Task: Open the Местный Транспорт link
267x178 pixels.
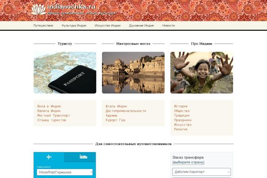Action: click(x=54, y=116)
